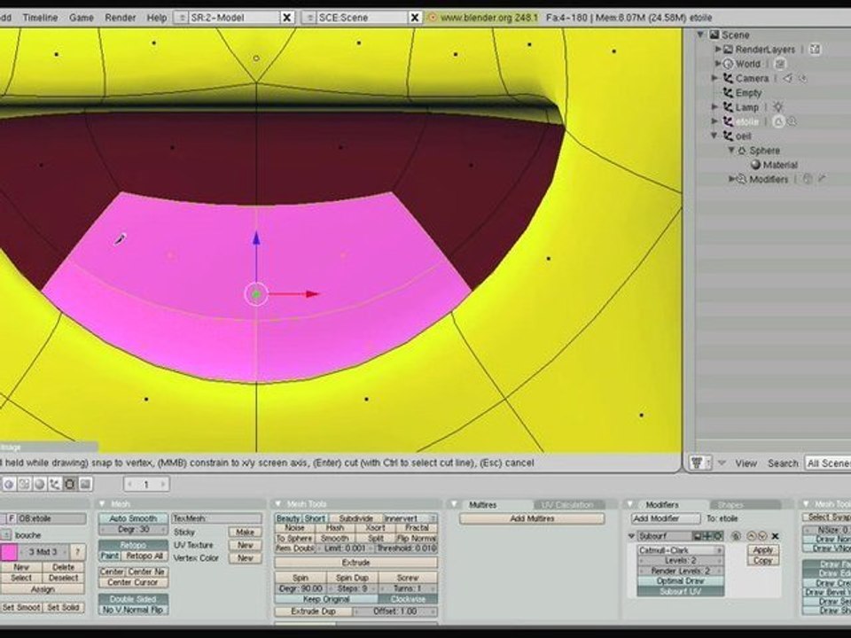Viewport: 851px width, 638px height.
Task: Open the SR:2-Model screen selector
Action: tap(183, 18)
